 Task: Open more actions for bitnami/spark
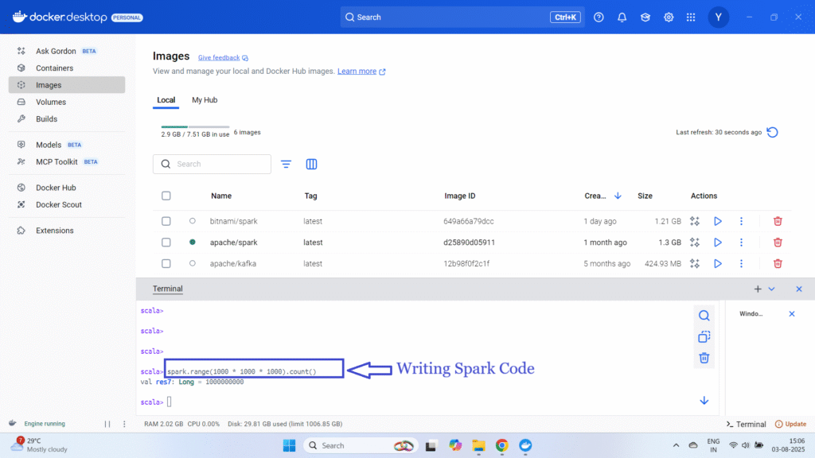click(x=741, y=221)
